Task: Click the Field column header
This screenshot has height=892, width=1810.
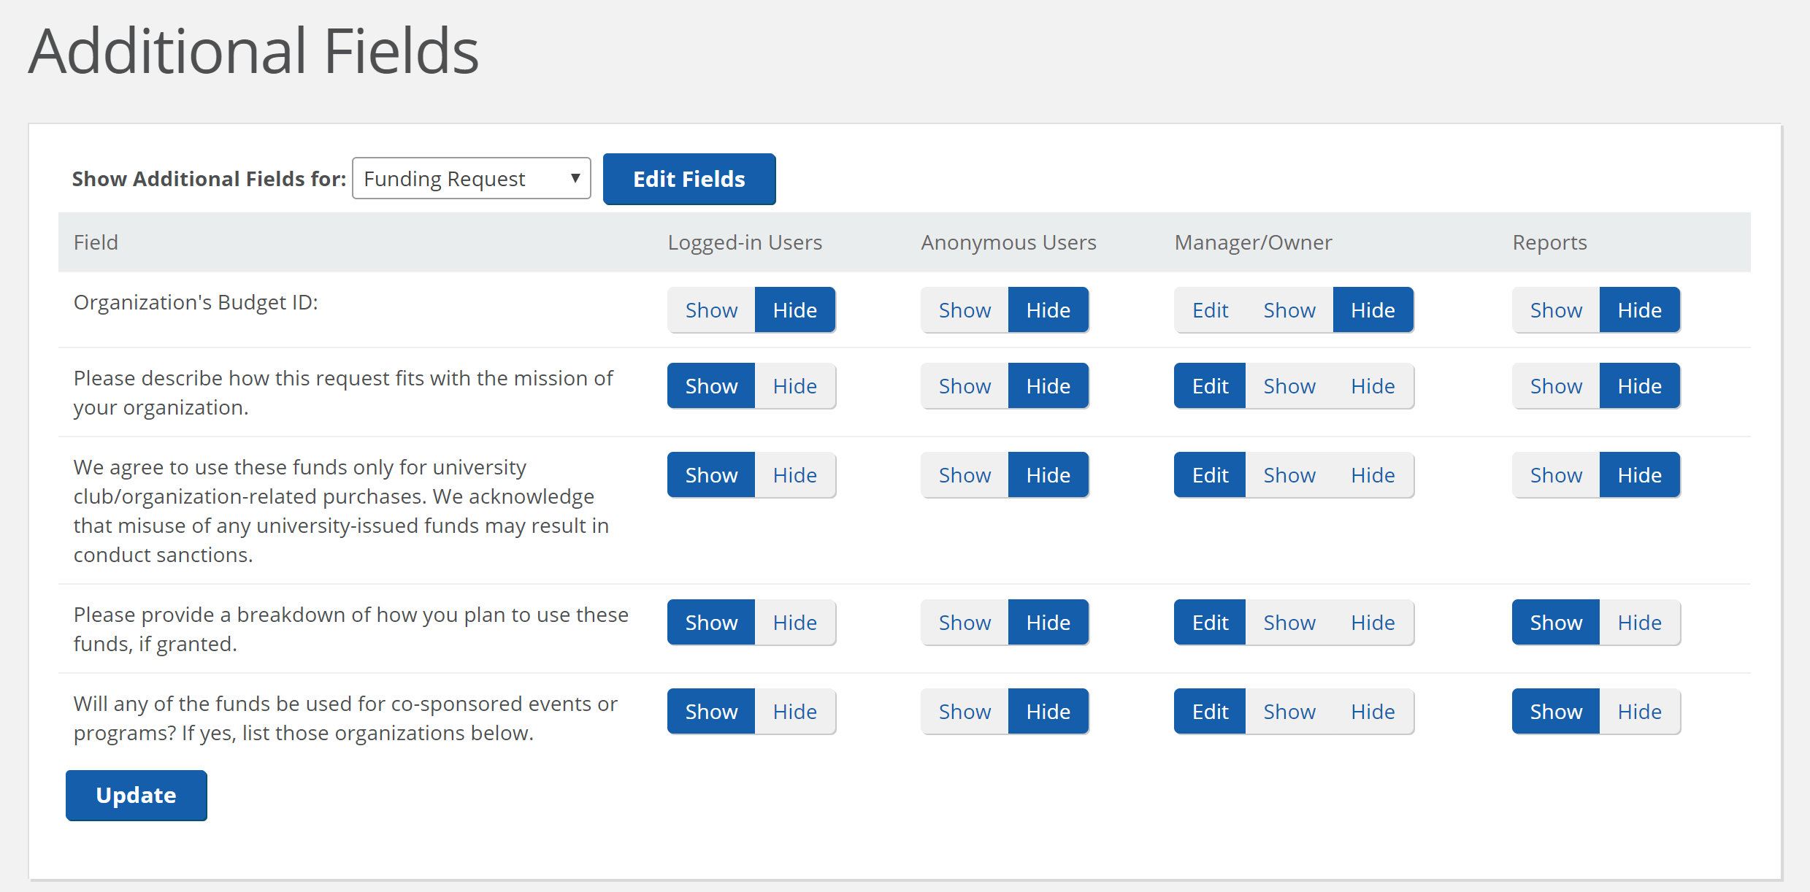Action: coord(96,242)
